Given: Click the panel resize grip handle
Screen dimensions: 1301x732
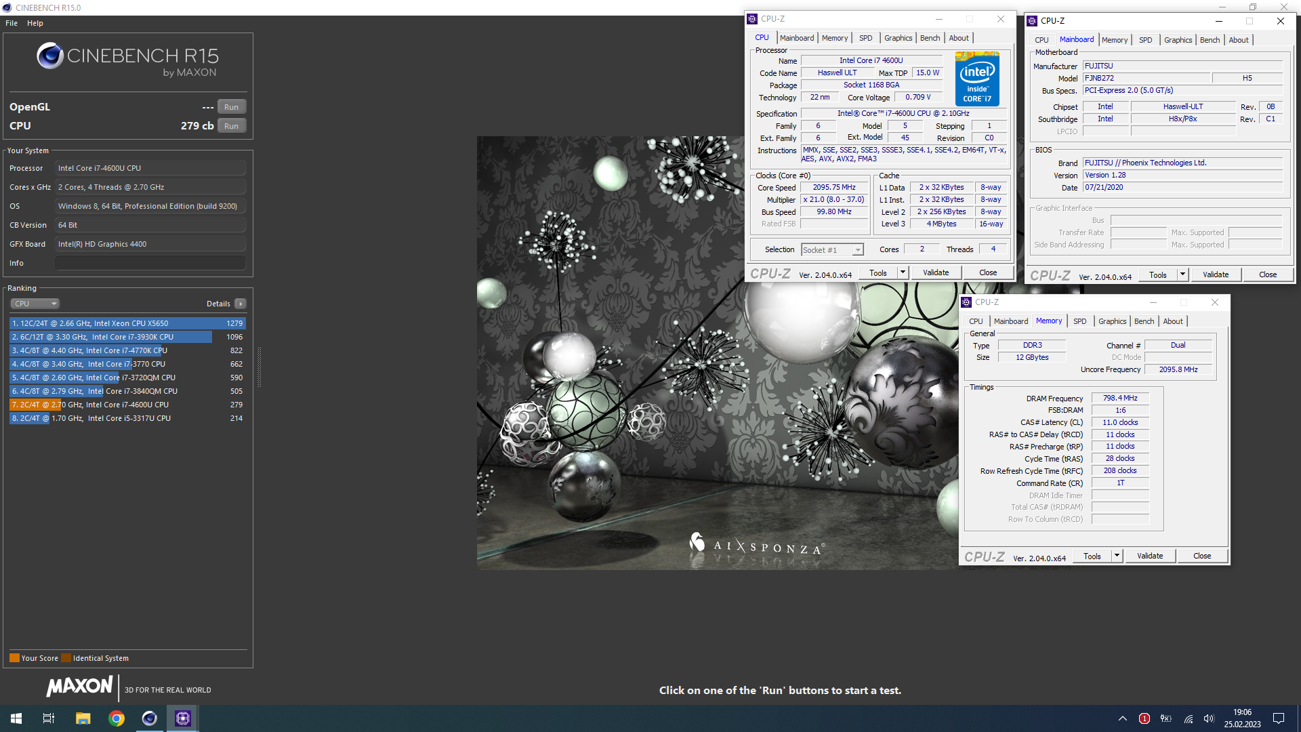Looking at the screenshot, I should [x=259, y=367].
